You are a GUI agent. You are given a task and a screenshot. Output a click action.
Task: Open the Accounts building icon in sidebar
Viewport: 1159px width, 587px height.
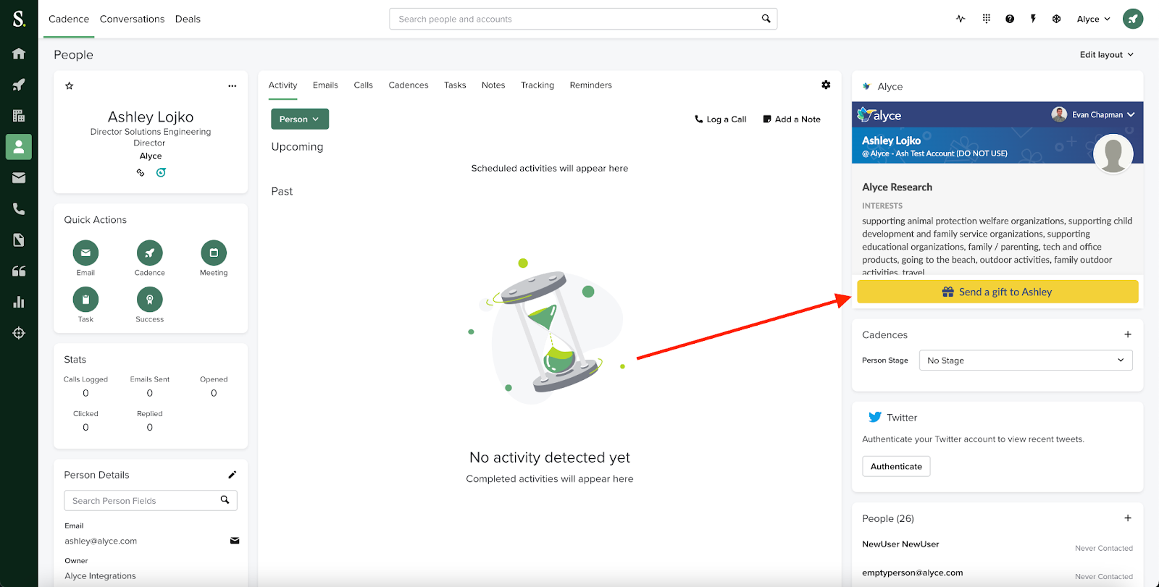pos(19,116)
